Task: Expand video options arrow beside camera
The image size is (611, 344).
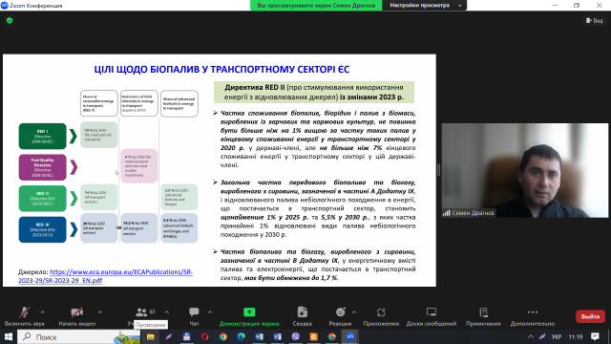Action: 100,312
